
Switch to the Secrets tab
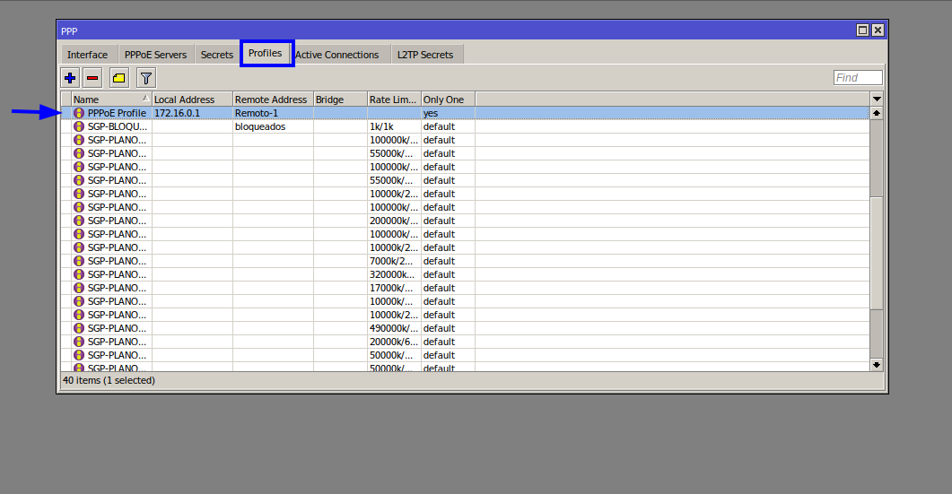[217, 55]
